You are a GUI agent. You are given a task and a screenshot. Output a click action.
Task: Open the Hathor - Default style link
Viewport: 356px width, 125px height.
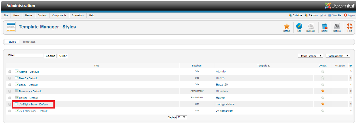click(29, 98)
